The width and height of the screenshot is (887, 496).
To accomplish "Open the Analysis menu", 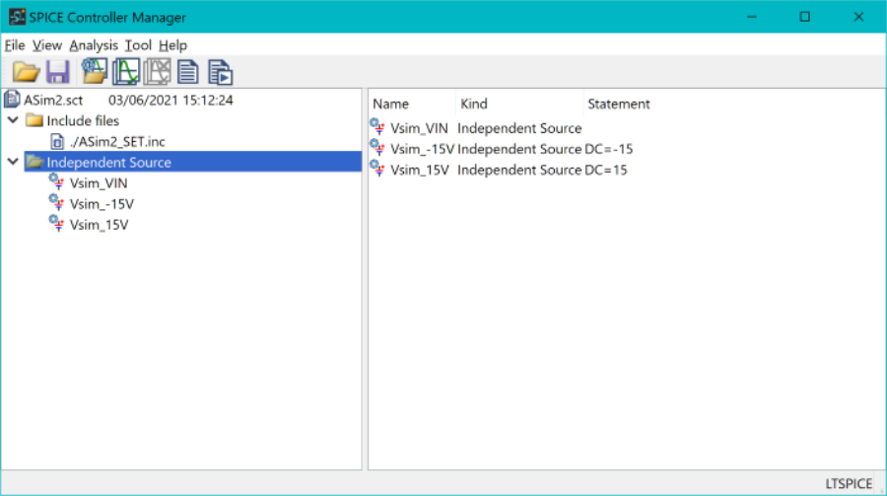I will (x=94, y=45).
